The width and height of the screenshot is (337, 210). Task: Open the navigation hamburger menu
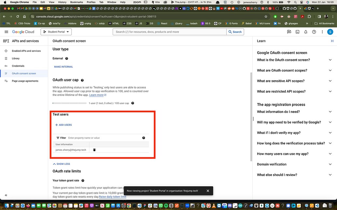(6, 32)
